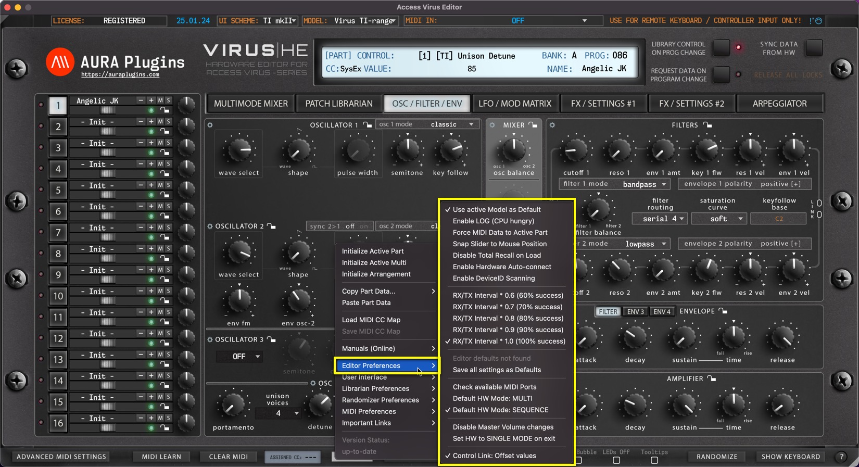The image size is (859, 467).
Task: Open the auraplugins.com link
Action: pos(120,74)
